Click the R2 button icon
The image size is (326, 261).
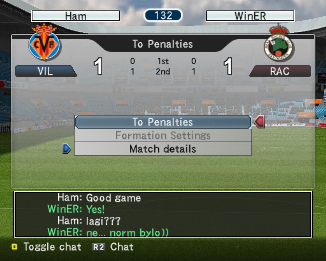pyautogui.click(x=99, y=247)
